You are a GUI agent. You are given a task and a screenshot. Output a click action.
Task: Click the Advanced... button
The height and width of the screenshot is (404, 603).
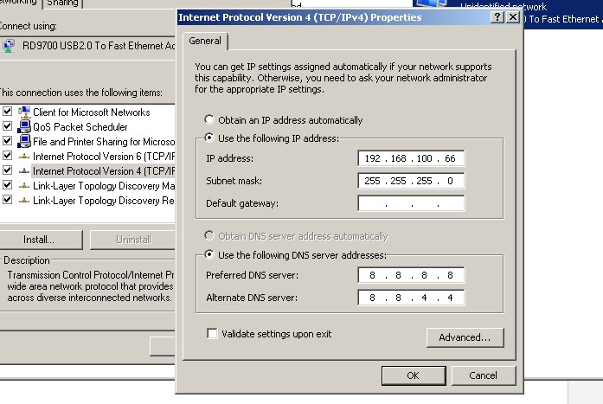[465, 337]
